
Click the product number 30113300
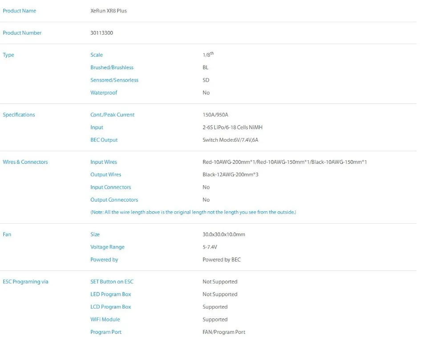[x=101, y=33]
